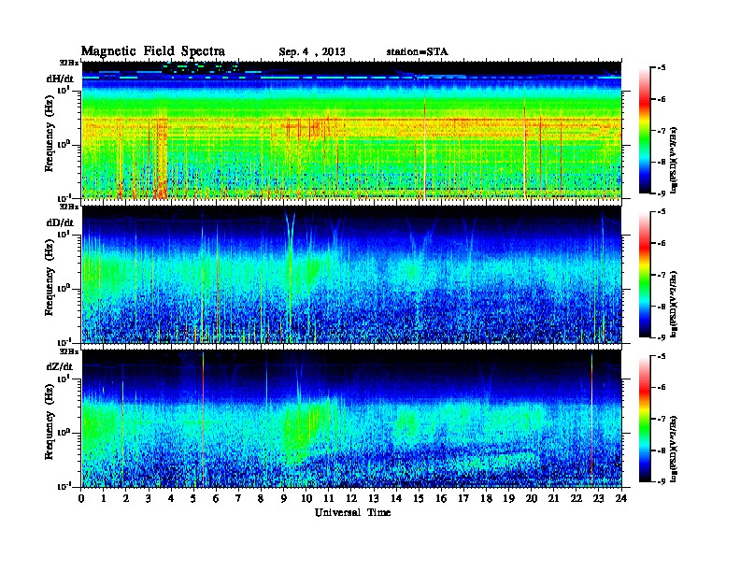
Task: Click the time axis tick label "12"
Action: point(351,499)
